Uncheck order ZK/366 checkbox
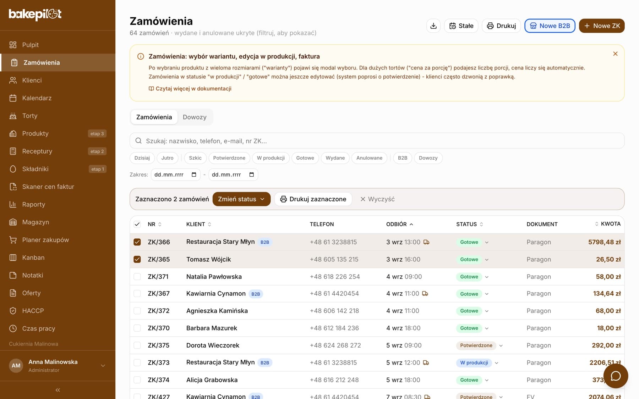Image resolution: width=639 pixels, height=399 pixels. tap(137, 242)
